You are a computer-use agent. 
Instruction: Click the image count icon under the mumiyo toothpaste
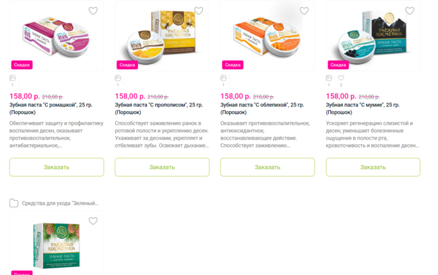329,79
